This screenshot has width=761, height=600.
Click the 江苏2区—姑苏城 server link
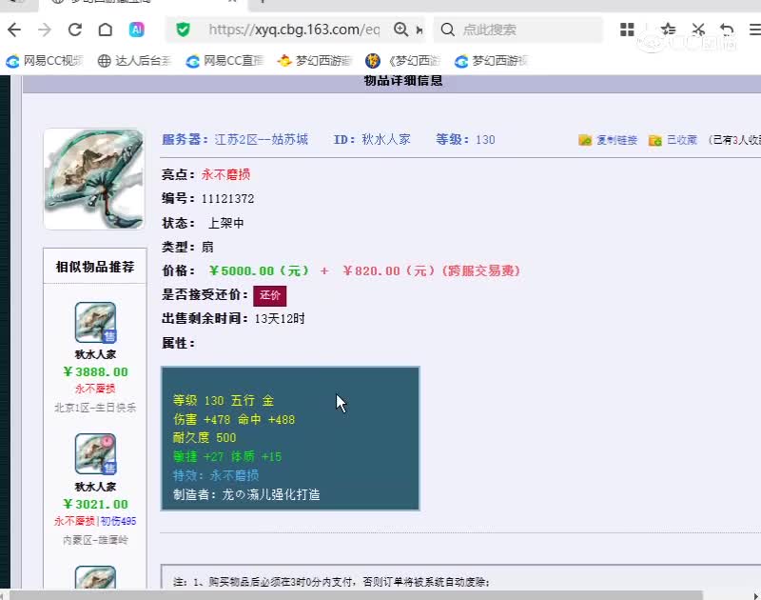coord(263,139)
